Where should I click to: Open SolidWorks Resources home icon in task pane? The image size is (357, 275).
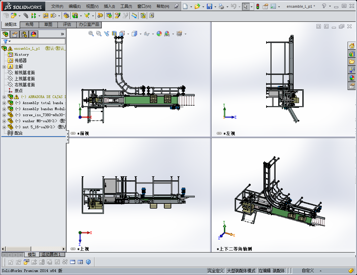[x=352, y=46]
